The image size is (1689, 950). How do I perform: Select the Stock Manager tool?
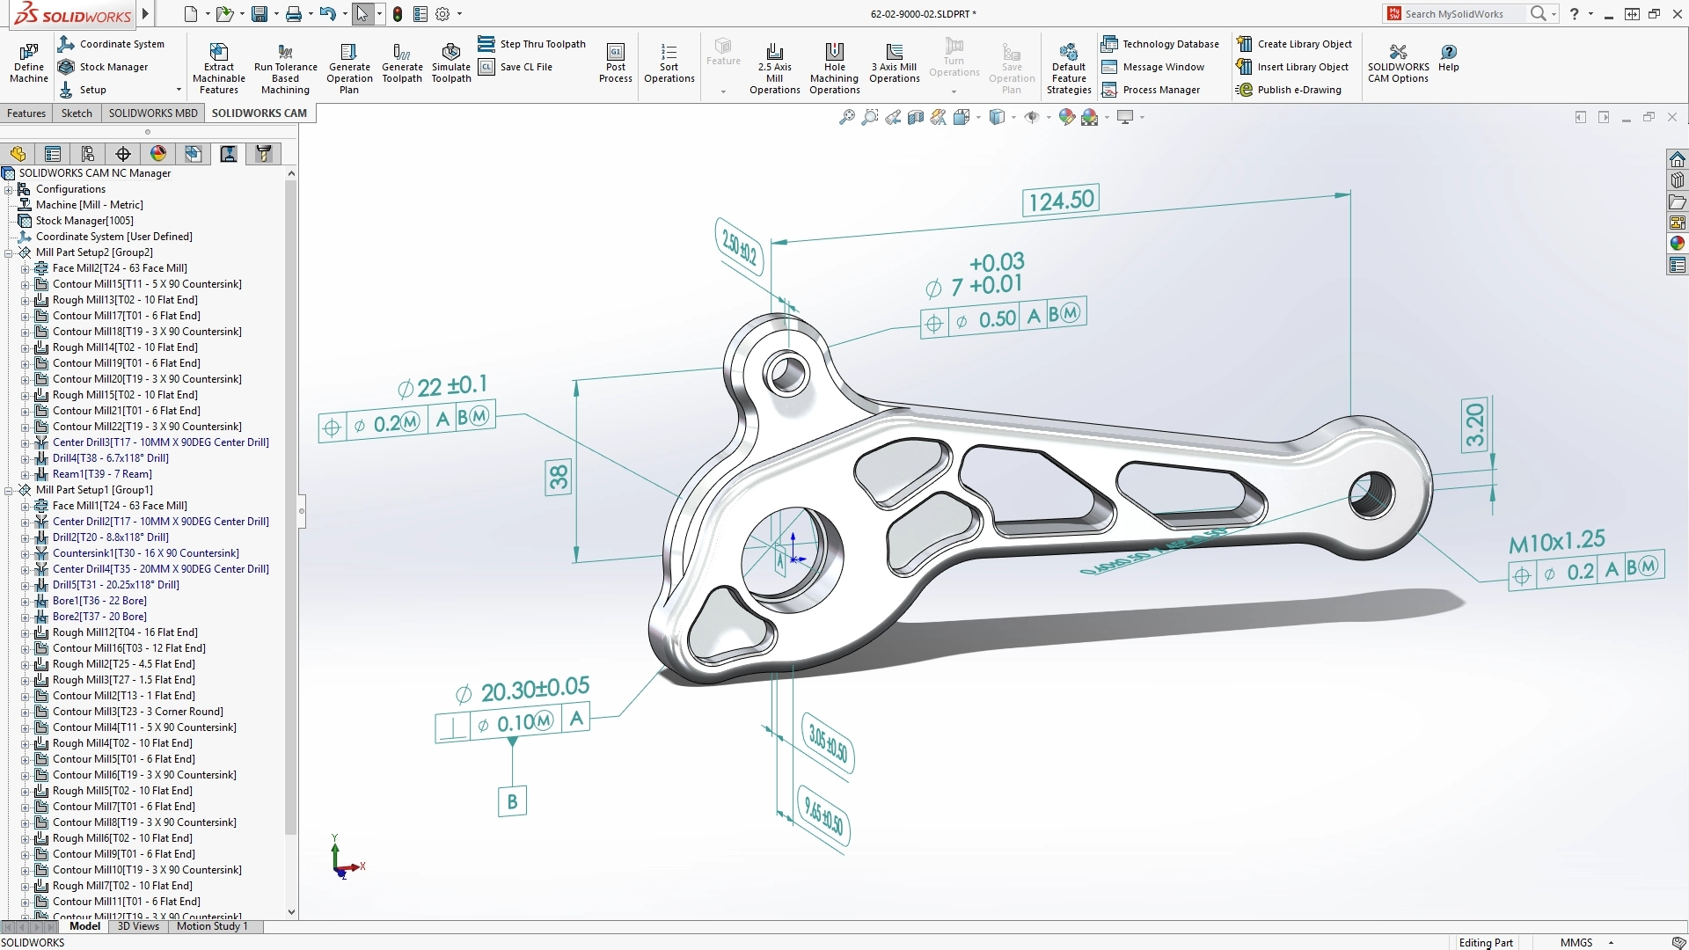pos(104,66)
